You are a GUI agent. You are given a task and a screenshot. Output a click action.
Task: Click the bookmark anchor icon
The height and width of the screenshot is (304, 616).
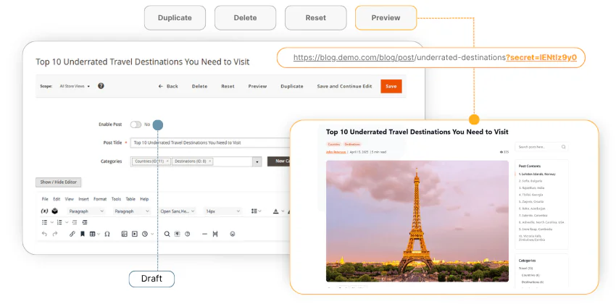83,234
